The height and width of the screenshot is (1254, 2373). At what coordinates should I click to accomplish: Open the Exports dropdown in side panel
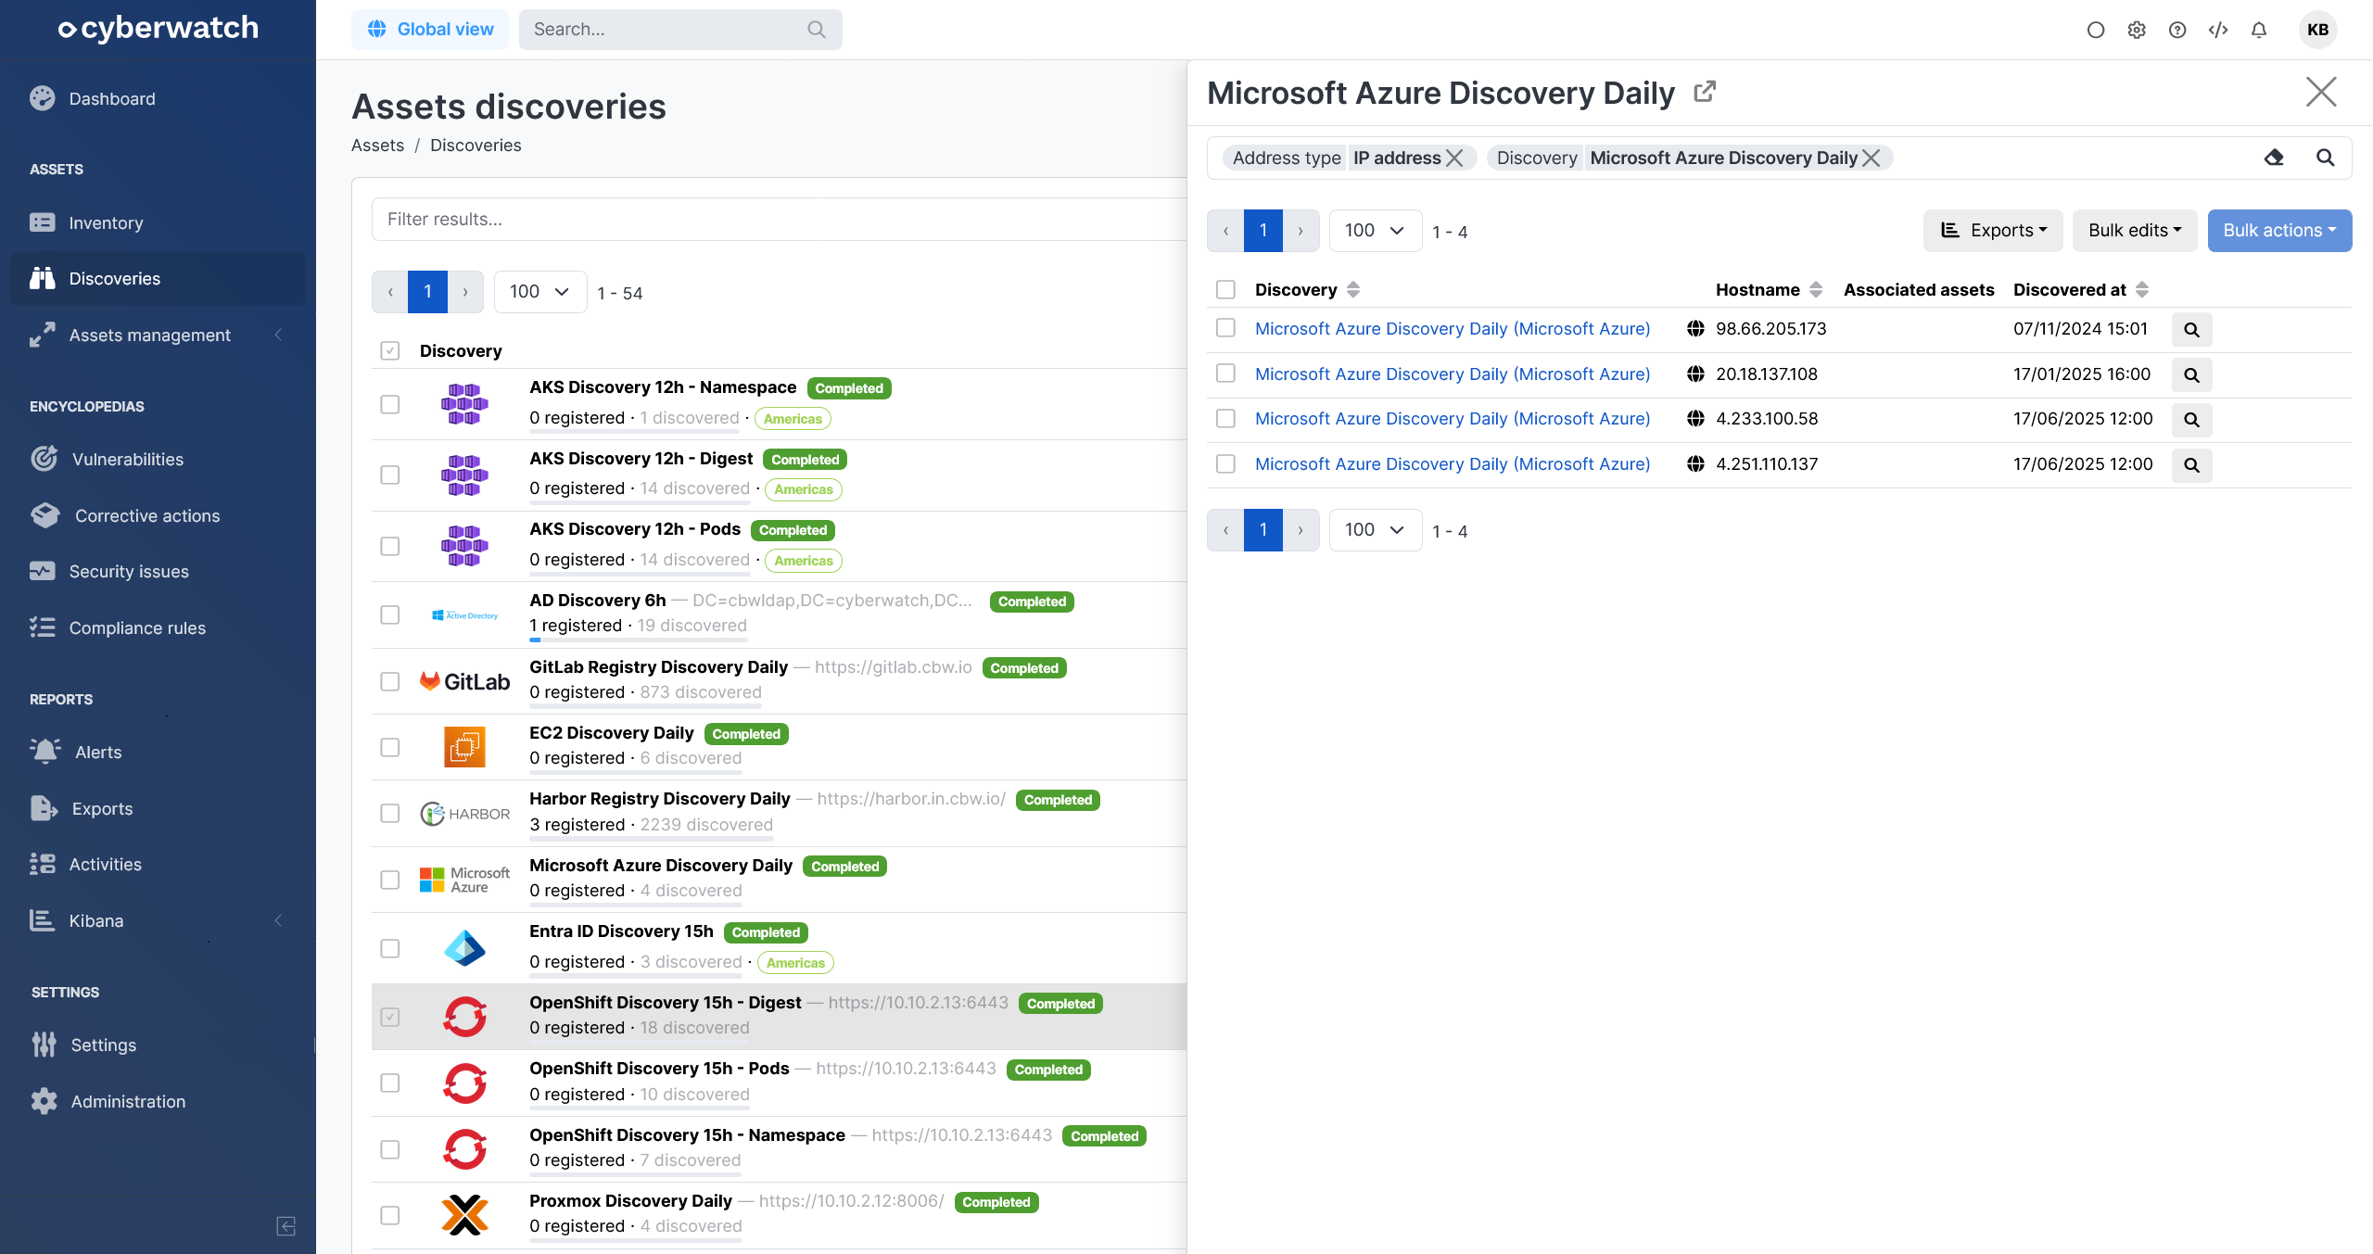(x=1993, y=231)
